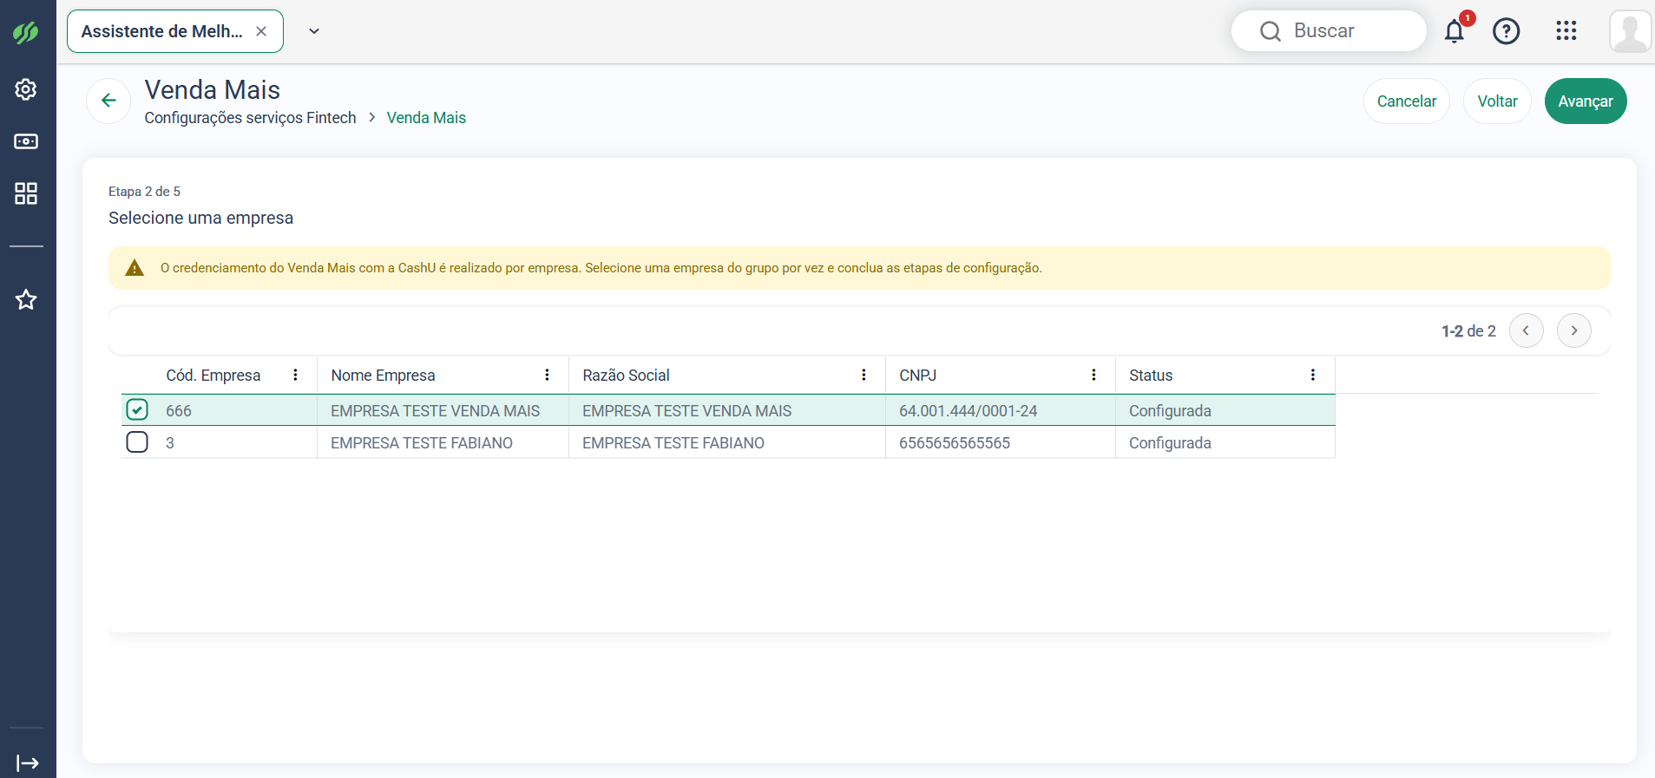Open the settings gear in sidebar
The width and height of the screenshot is (1655, 778).
tap(26, 89)
